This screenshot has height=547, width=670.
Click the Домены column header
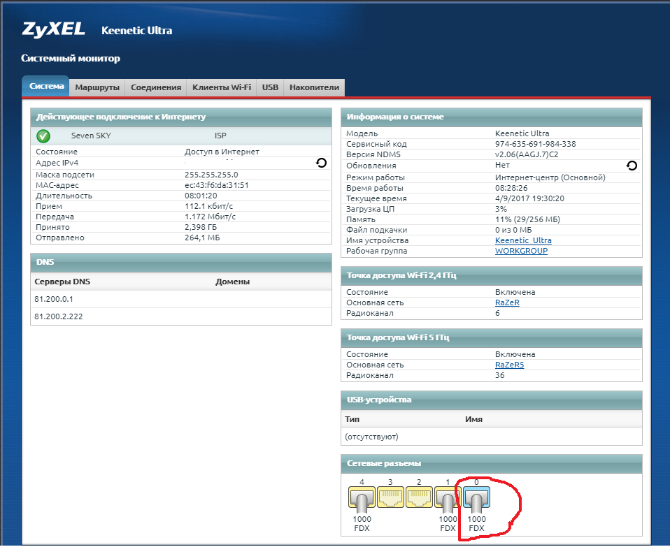(232, 282)
